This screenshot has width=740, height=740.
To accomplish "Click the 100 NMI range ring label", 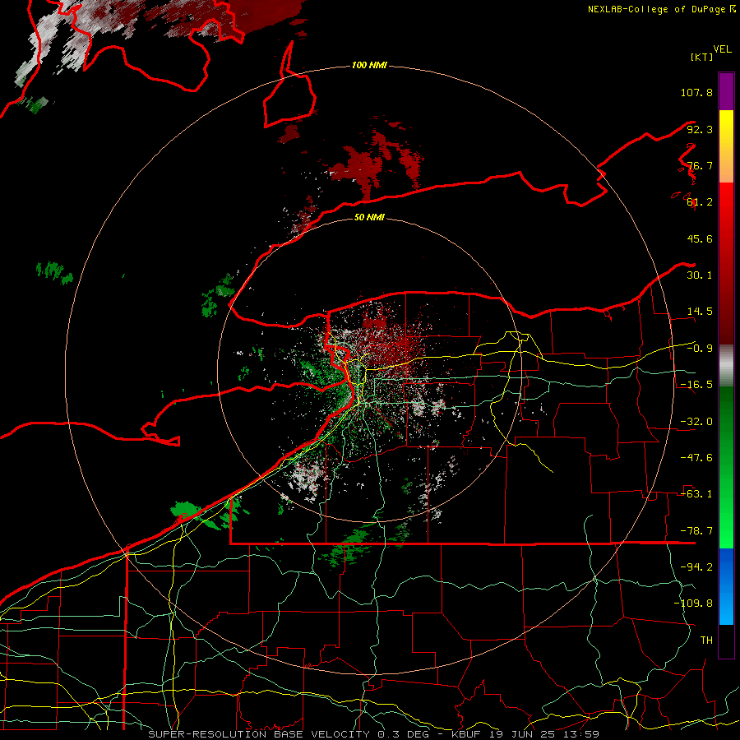I will click(369, 65).
